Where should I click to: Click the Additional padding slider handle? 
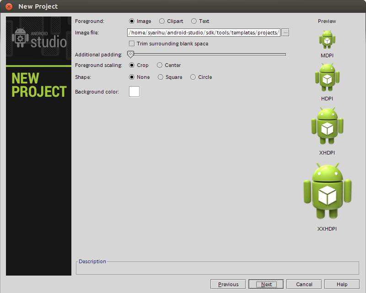tap(130, 55)
